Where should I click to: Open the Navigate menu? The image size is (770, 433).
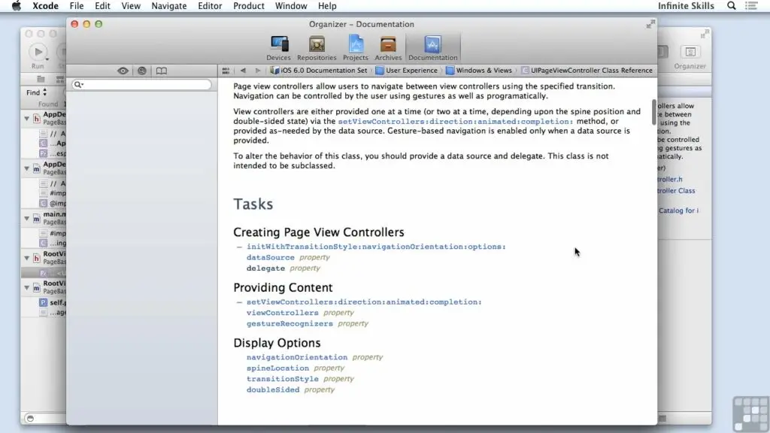point(169,6)
